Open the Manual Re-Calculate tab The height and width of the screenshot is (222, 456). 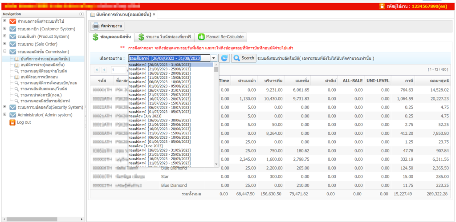click(x=224, y=37)
